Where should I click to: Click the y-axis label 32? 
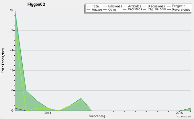pos(12,30)
